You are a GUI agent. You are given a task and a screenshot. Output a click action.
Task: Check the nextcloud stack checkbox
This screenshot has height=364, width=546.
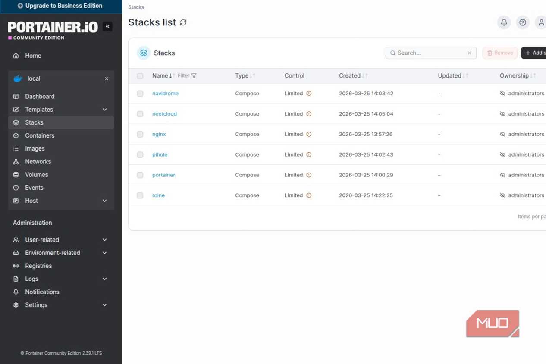[x=140, y=114]
